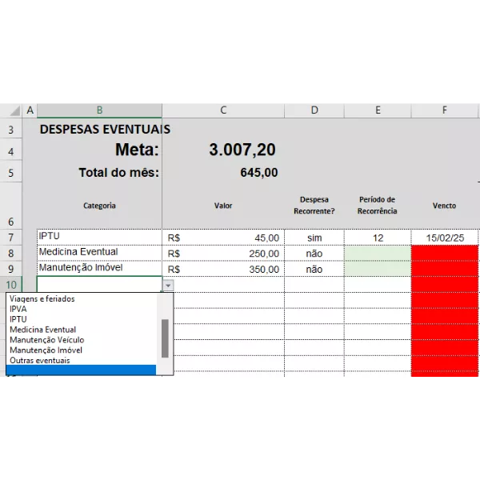Click the 'Período de Recorrência' heading

377,205
